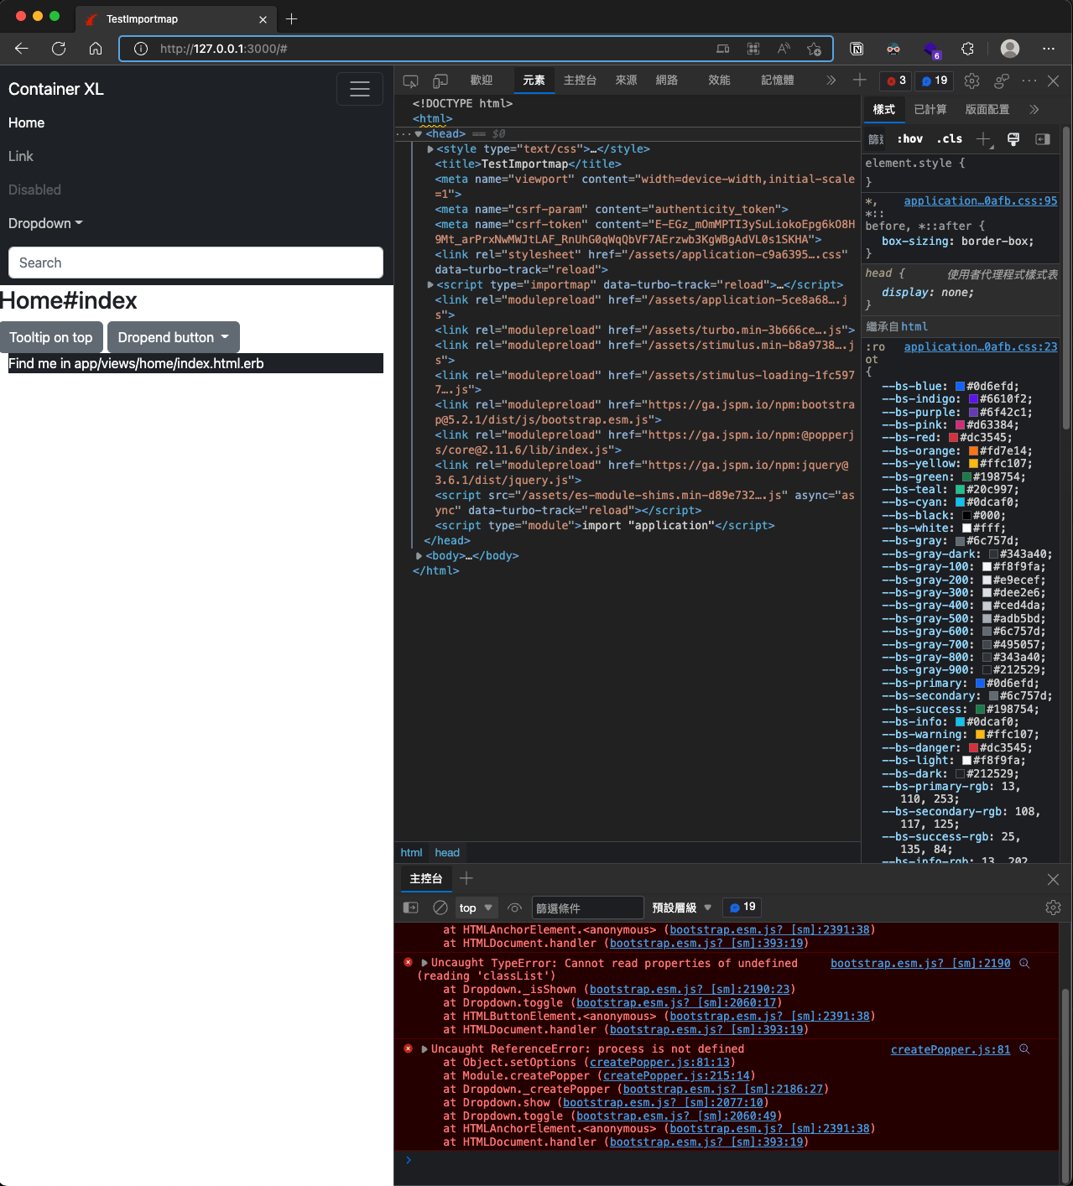Select the html breadcrumb item
Image resolution: width=1073 pixels, height=1186 pixels.
coord(411,853)
